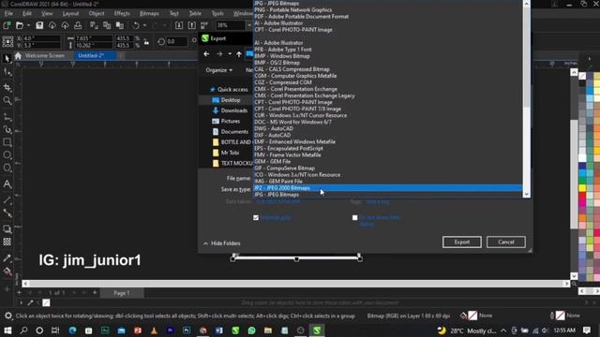Open the File menu

coord(8,13)
